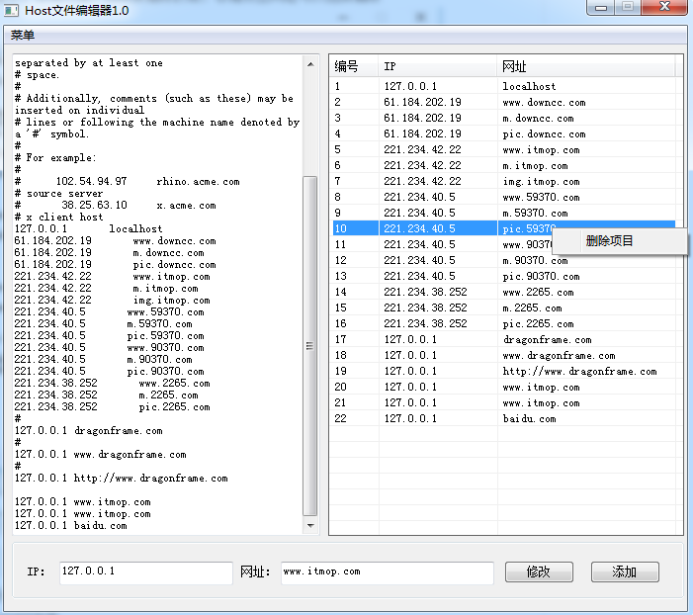The width and height of the screenshot is (693, 615).
Task: Click scroll down arrow in hosts text panel
Action: [310, 528]
